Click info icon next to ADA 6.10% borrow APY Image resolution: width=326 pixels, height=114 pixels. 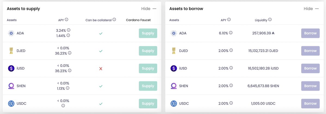pyautogui.click(x=231, y=33)
